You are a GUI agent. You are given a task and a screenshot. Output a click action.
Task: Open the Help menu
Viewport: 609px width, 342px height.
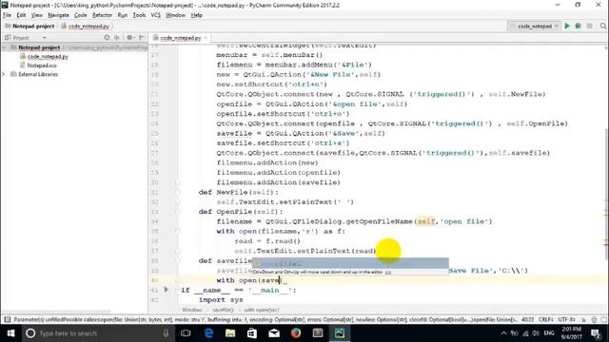tap(197, 15)
